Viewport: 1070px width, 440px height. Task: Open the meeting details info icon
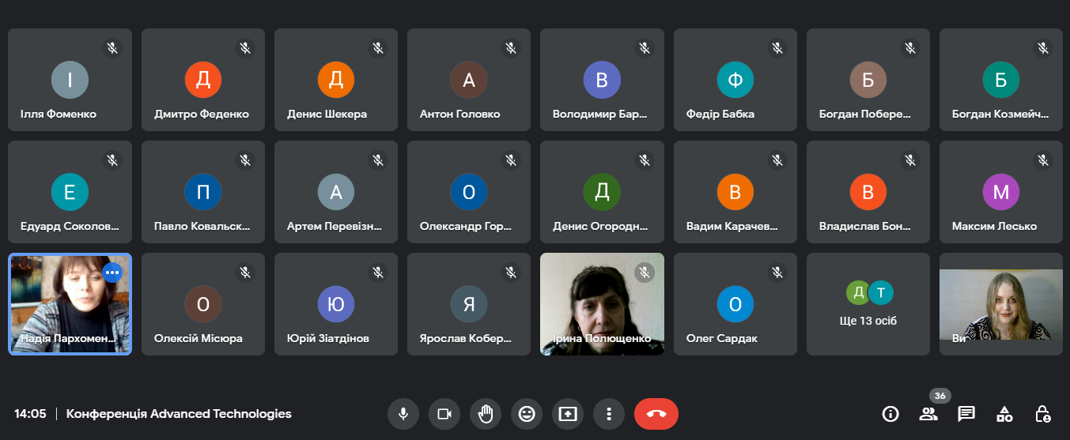(x=890, y=413)
